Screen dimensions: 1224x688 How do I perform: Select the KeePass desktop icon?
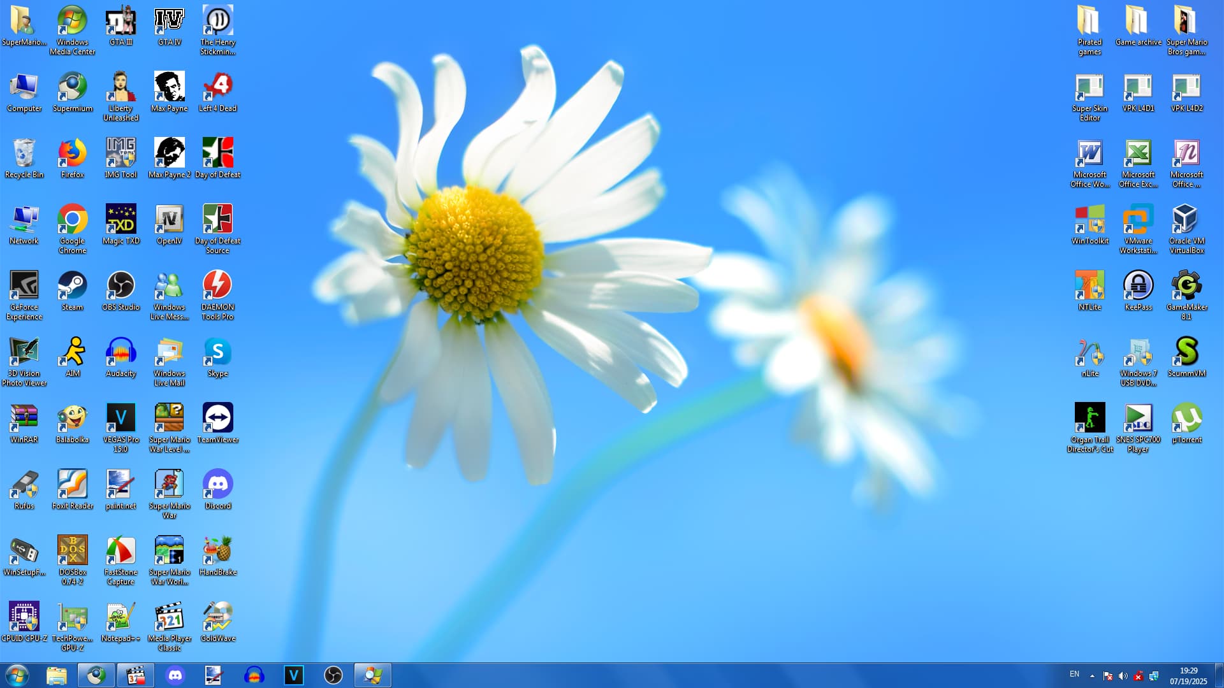point(1138,286)
